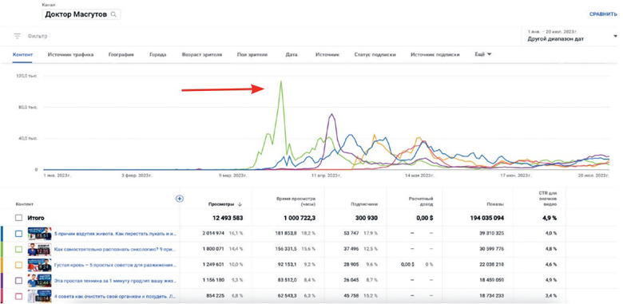Tick checkbox for 4 совета как очистить

click(x=18, y=296)
